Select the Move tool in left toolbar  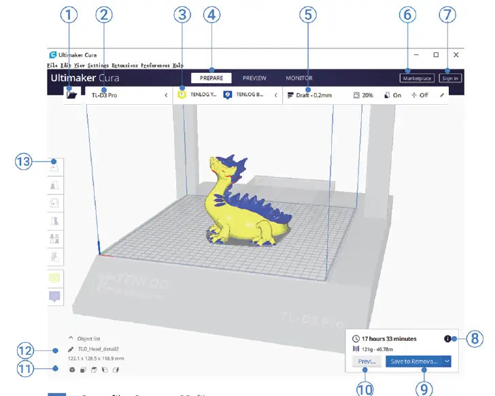pyautogui.click(x=55, y=167)
